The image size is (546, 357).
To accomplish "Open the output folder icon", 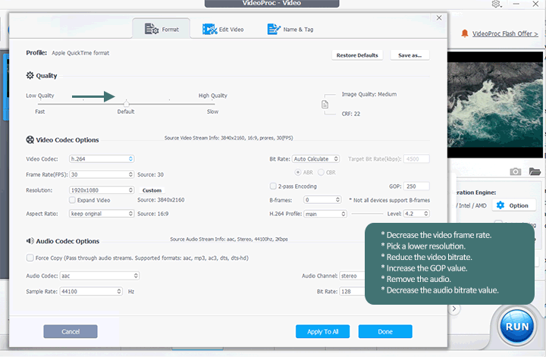I will [535, 171].
